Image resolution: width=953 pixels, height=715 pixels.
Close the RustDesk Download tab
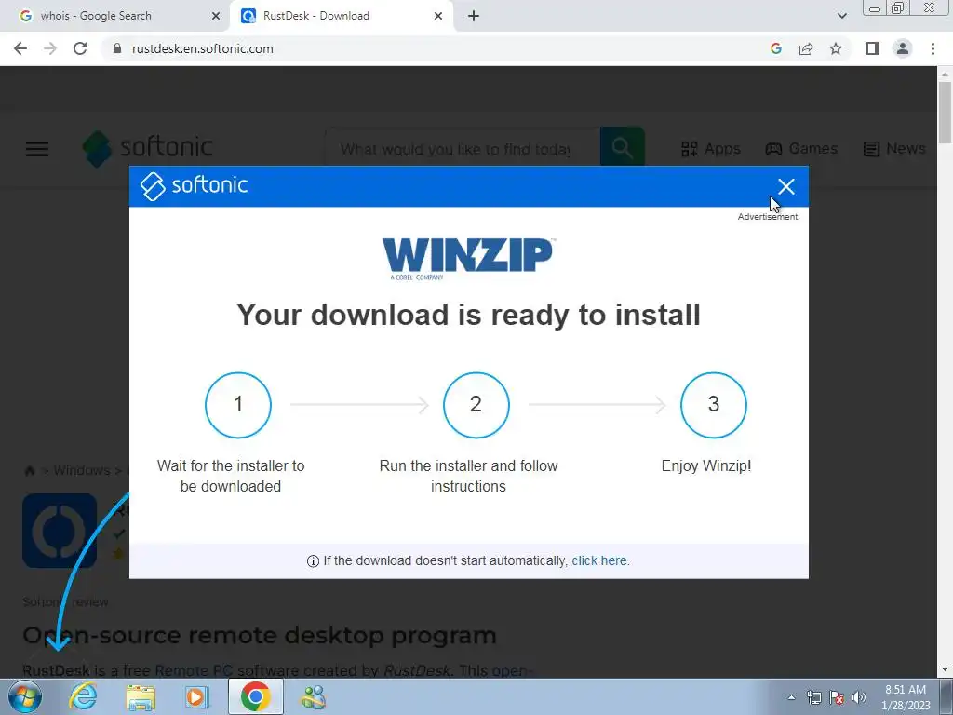438,16
